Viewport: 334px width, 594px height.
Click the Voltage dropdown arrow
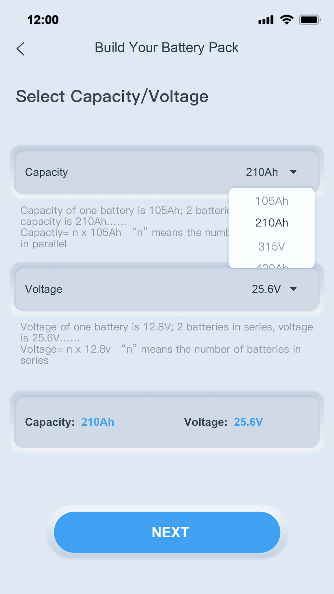click(x=293, y=289)
